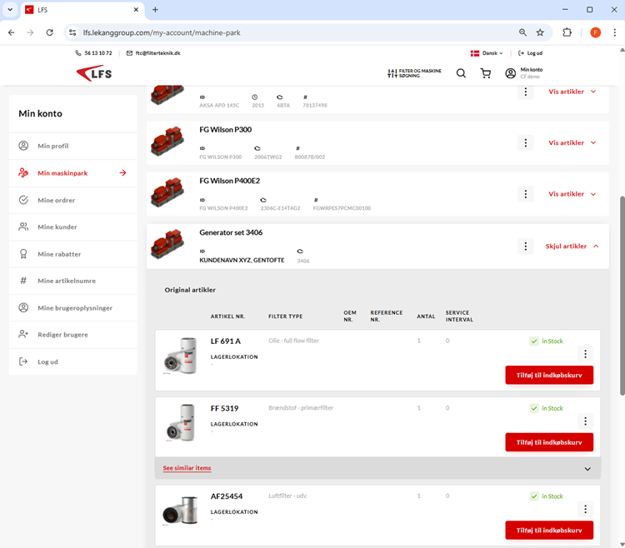This screenshot has height=548, width=625.
Task: Open three-dot menu for AKSA APD 145C machine
Action: pos(525,92)
